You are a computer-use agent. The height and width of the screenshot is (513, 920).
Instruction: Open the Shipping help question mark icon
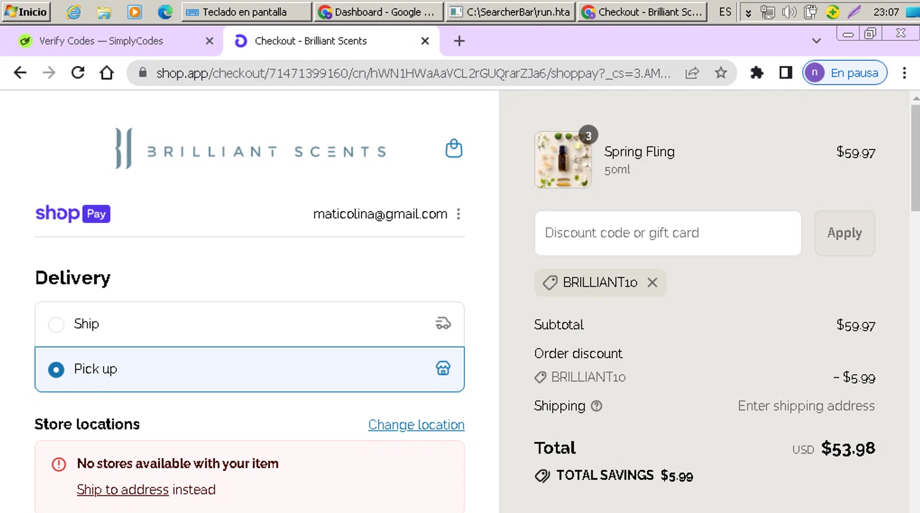(x=596, y=406)
